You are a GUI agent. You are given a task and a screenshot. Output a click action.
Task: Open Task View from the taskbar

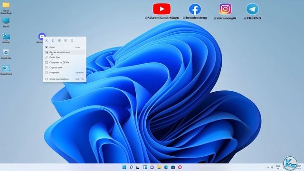[x=138, y=167]
